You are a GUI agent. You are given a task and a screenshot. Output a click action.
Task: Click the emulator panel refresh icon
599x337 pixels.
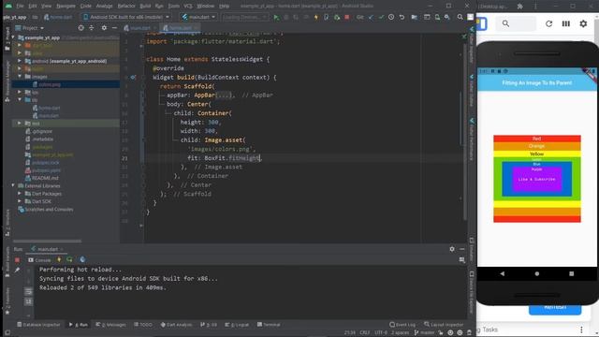click(x=549, y=23)
